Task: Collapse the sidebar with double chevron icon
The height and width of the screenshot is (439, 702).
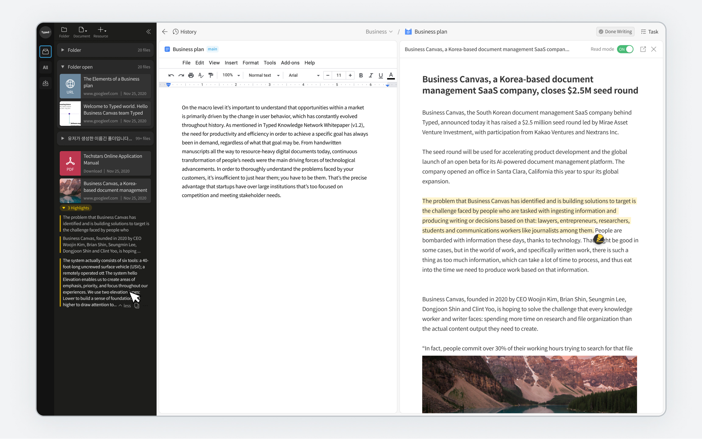Action: click(148, 32)
